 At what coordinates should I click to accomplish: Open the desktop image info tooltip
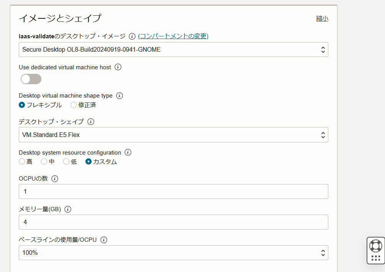pyautogui.click(x=132, y=36)
